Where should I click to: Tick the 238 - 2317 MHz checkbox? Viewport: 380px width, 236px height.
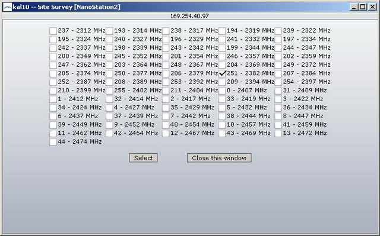click(166, 31)
